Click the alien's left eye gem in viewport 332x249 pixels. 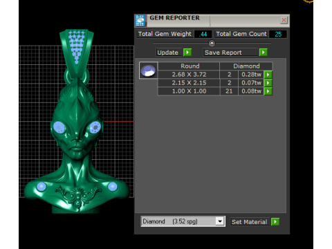tap(59, 127)
